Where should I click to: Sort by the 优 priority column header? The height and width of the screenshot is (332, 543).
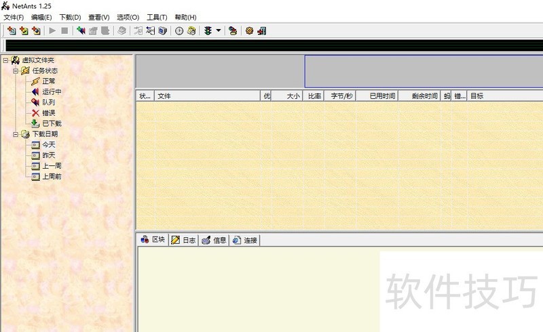266,96
